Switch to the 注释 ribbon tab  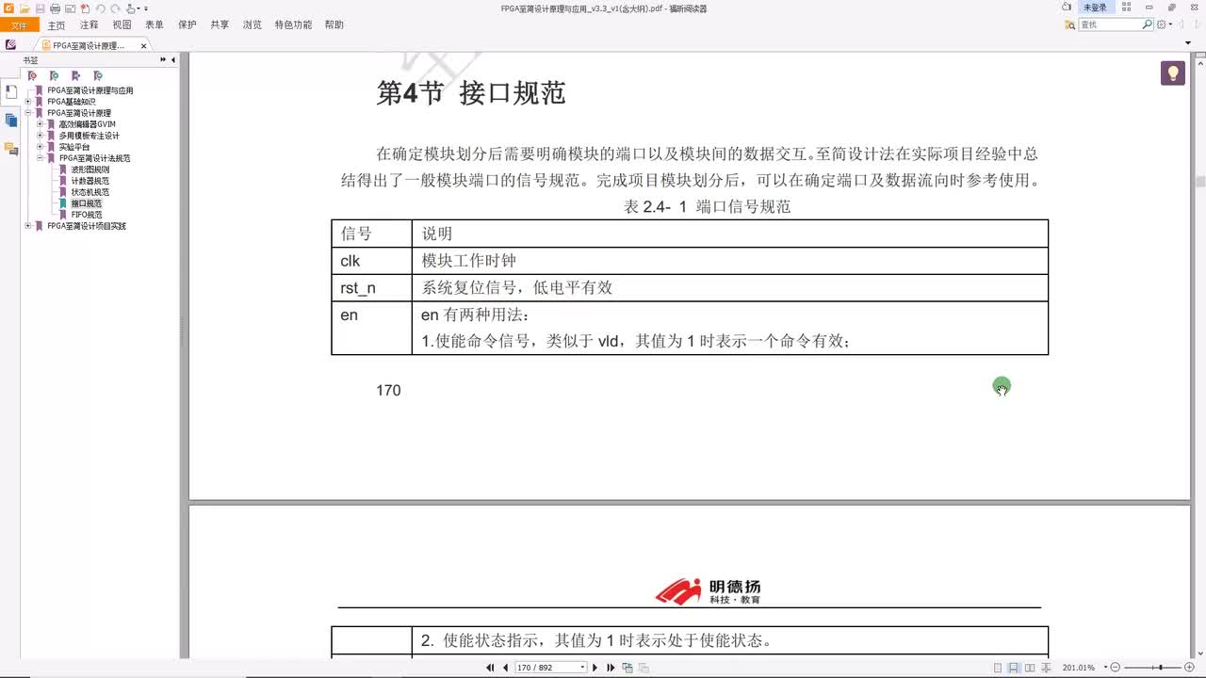click(89, 24)
